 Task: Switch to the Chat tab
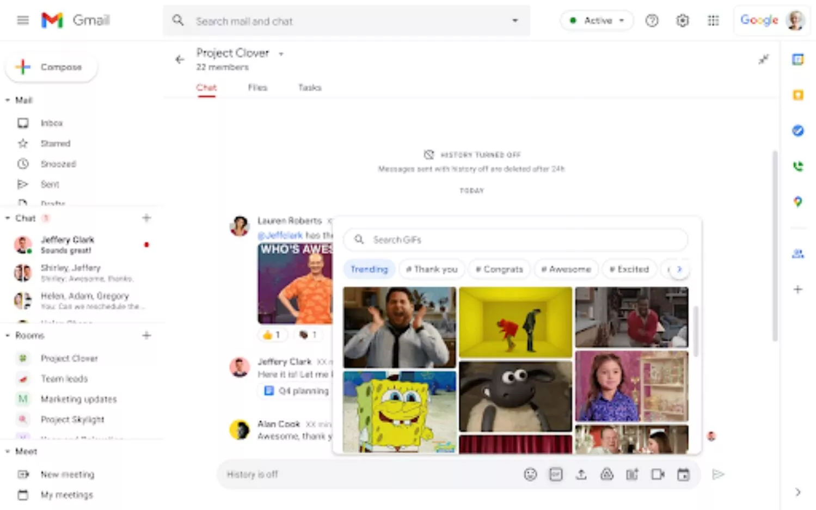206,88
